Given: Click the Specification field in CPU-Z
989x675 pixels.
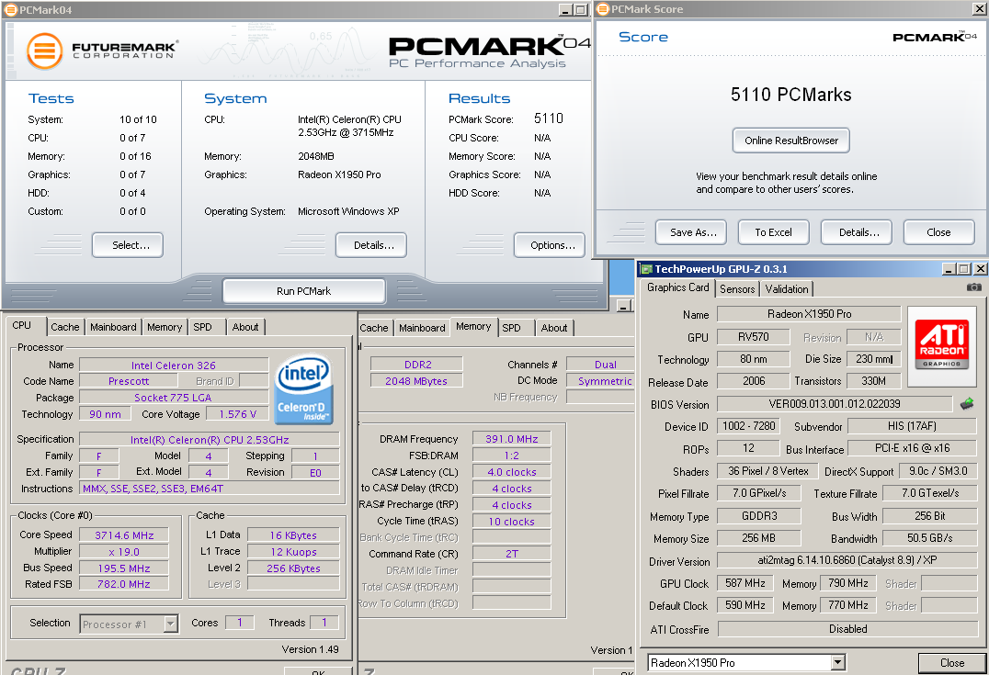Looking at the screenshot, I should pyautogui.click(x=210, y=439).
